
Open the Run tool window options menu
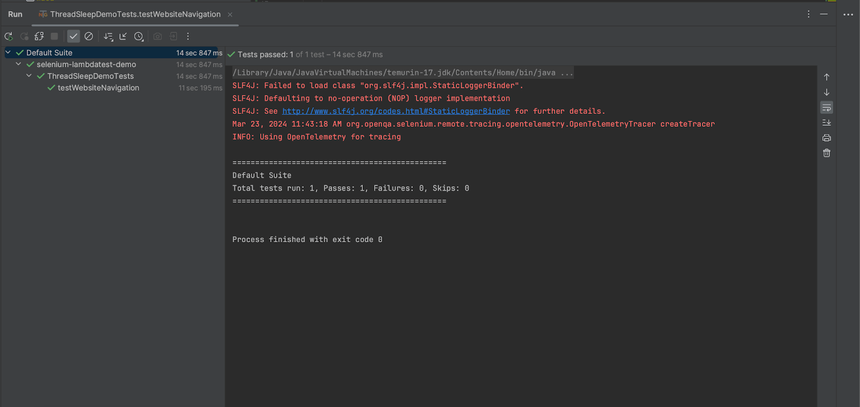click(808, 14)
